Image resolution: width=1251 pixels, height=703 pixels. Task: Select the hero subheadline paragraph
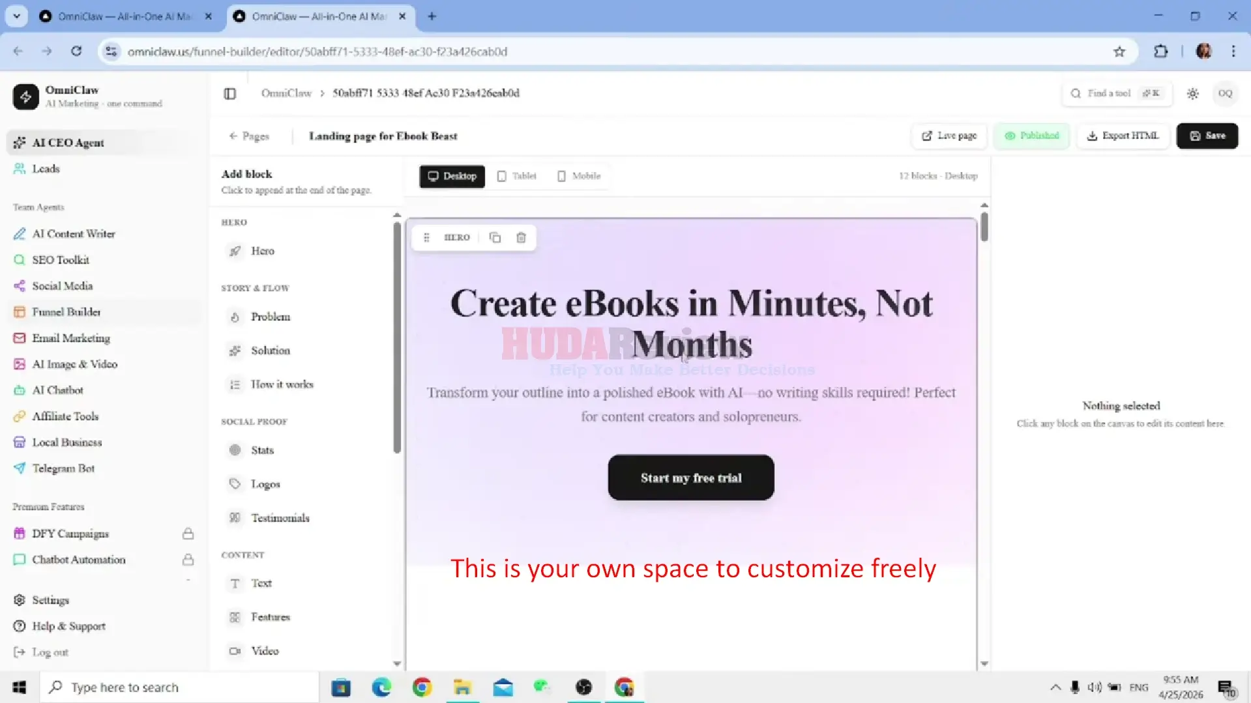pos(691,405)
